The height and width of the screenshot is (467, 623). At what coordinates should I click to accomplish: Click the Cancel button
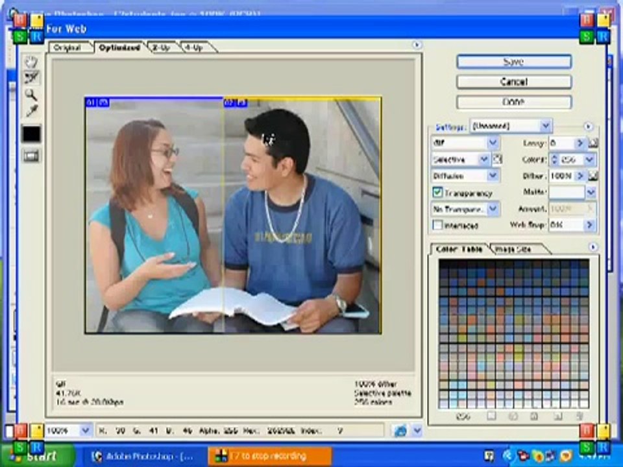[514, 82]
